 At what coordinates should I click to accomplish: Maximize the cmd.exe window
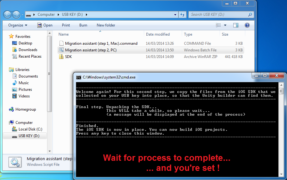(265, 75)
